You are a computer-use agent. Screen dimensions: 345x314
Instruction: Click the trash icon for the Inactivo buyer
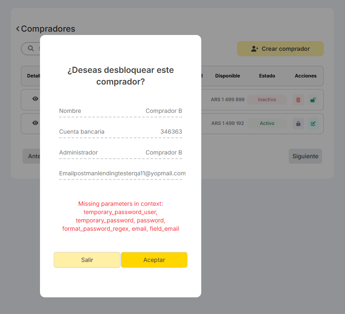(298, 100)
